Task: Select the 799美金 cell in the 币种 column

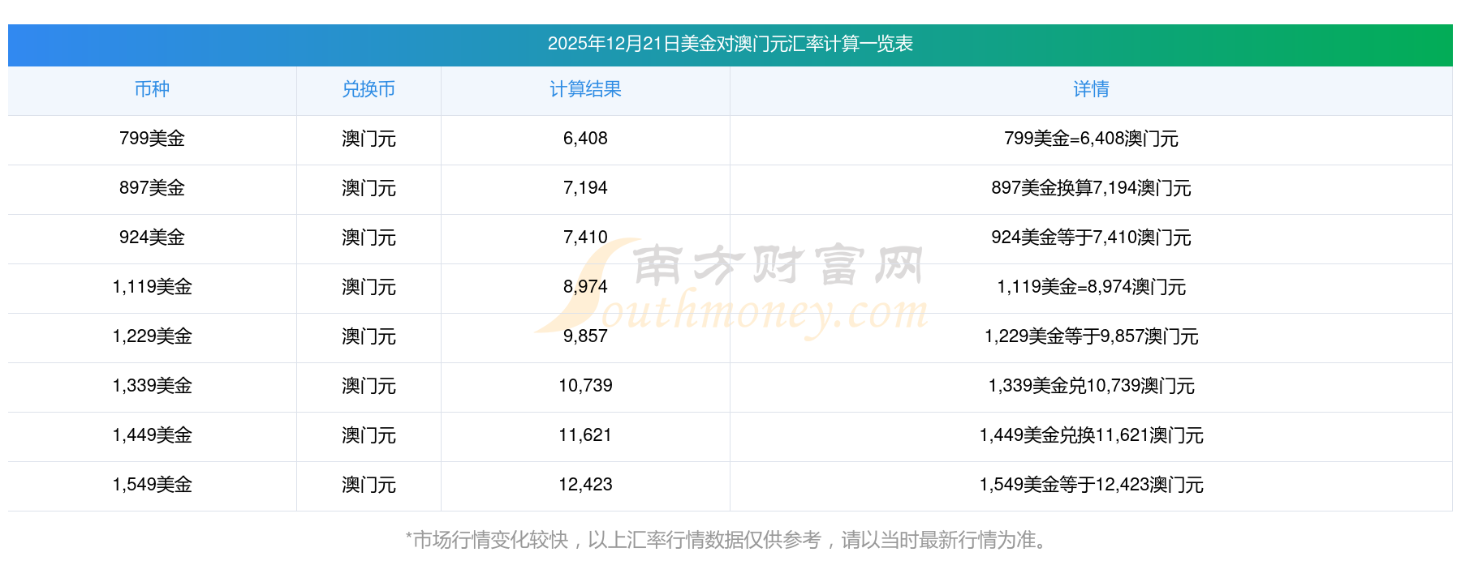Action: pyautogui.click(x=152, y=139)
